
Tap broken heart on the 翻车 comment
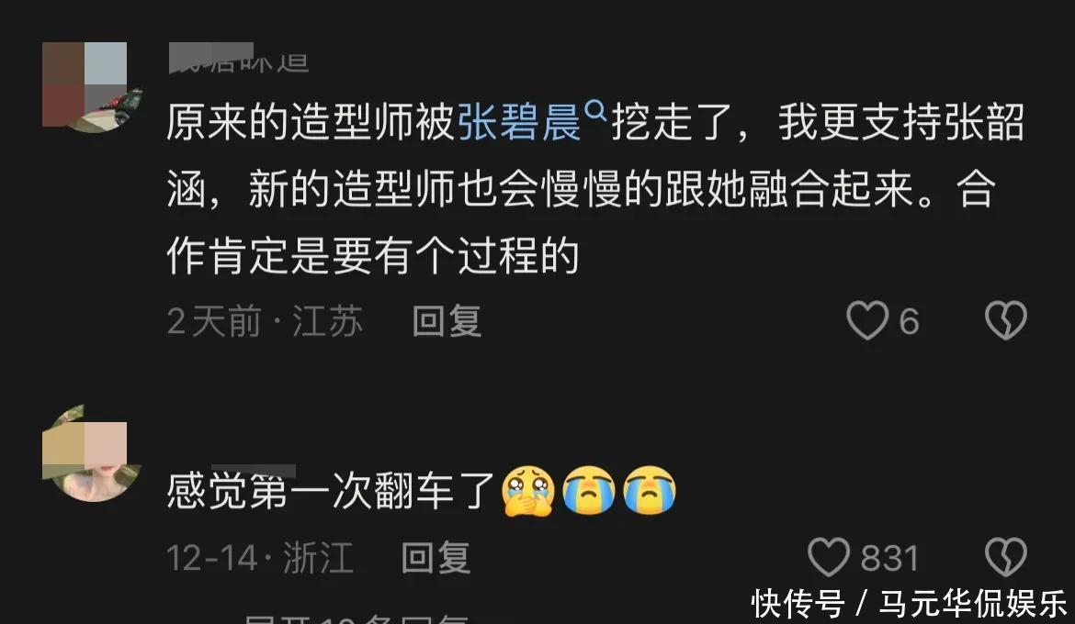coord(1006,557)
